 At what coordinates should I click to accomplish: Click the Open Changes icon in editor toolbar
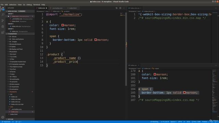[x=116, y=8]
